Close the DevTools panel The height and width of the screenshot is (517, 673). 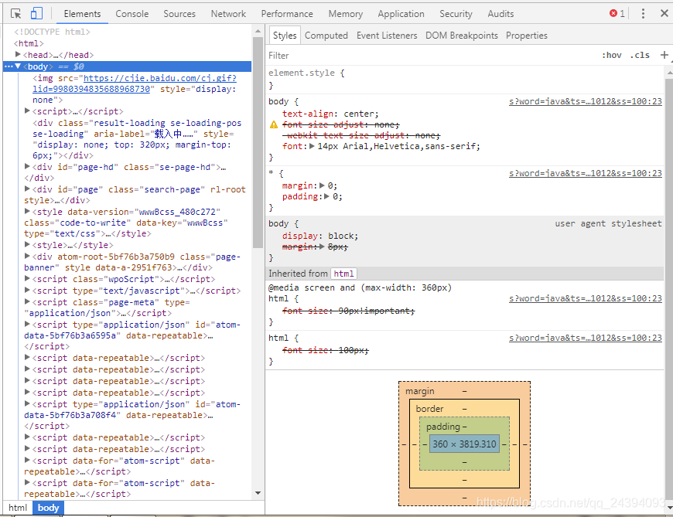[664, 13]
